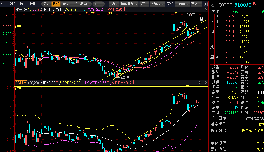The image size is (264, 152).
Task: Switch to 30分 period
Action: coord(74,4)
